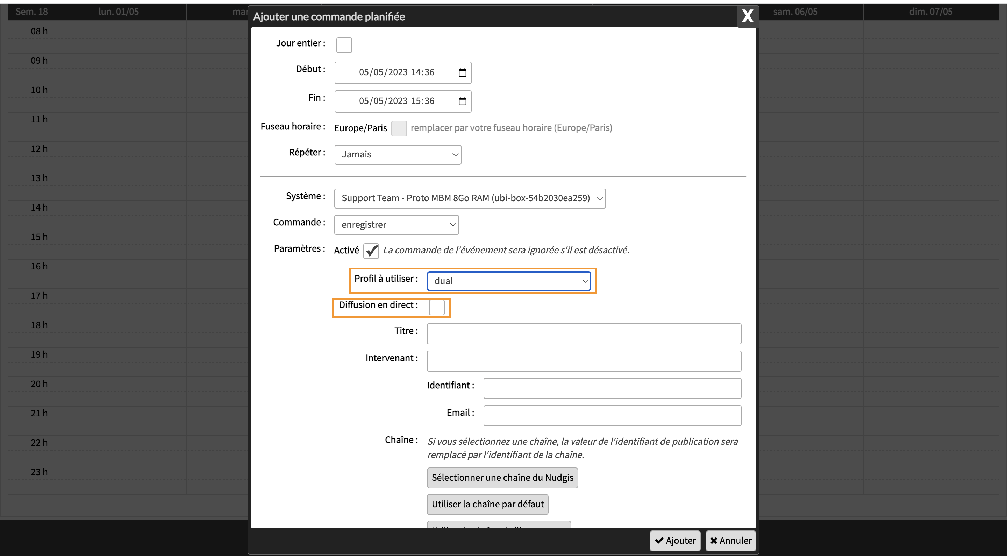1007x556 pixels.
Task: Click the dim. 07/05 calendar column header
Action: pos(930,12)
